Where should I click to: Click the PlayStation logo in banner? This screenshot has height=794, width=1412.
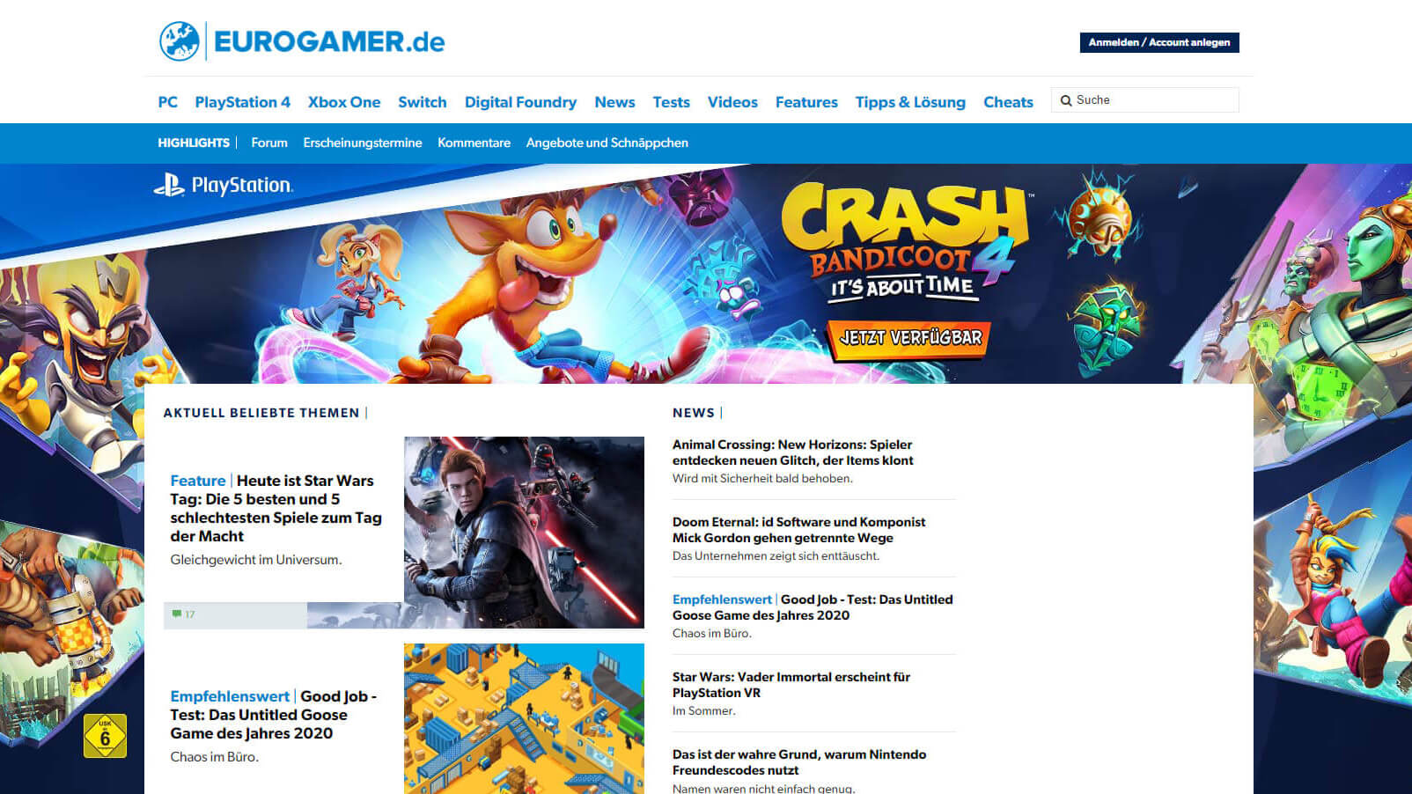coord(224,185)
